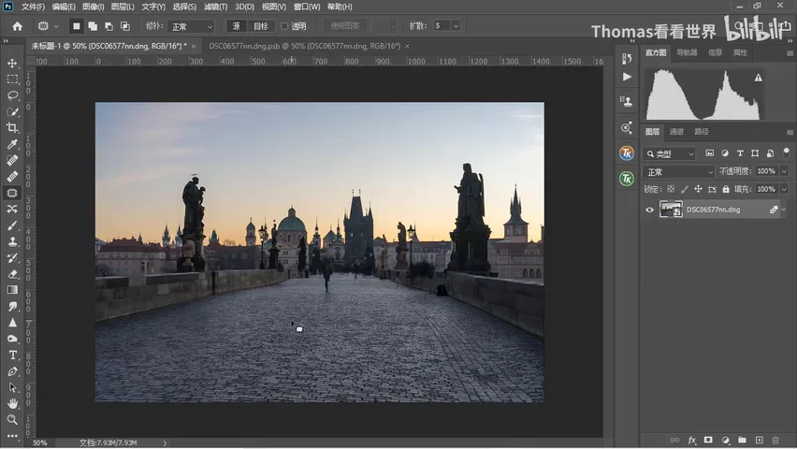Screen dimensions: 797x449
Task: Select the Gradient tool
Action: [12, 290]
